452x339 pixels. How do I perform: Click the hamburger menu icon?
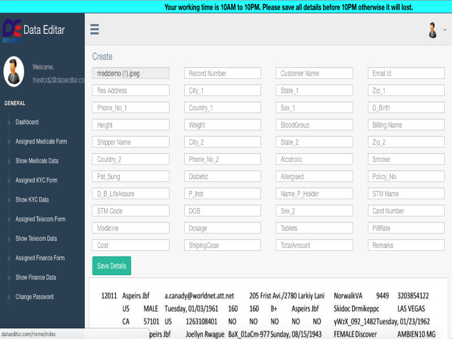[94, 29]
